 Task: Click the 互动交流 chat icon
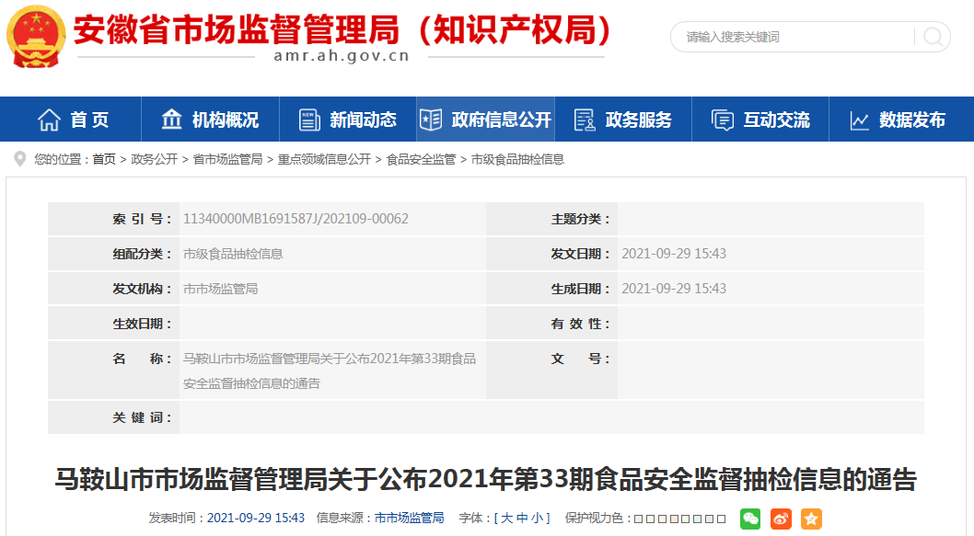[x=723, y=120]
